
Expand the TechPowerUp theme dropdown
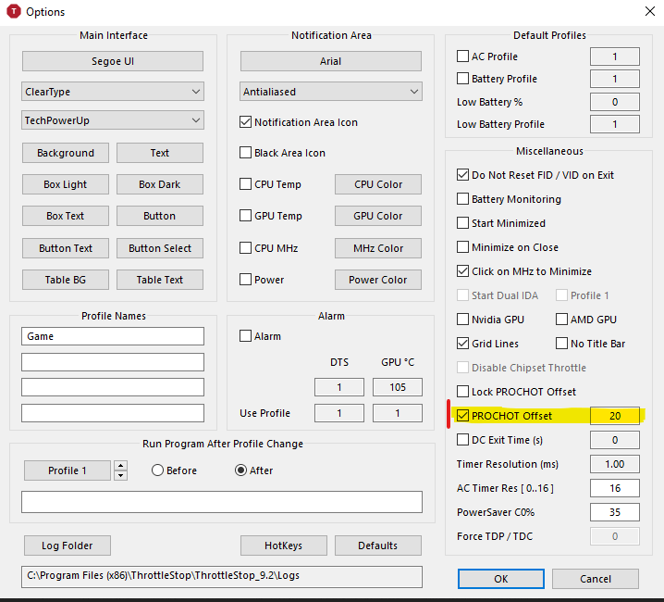tap(113, 120)
